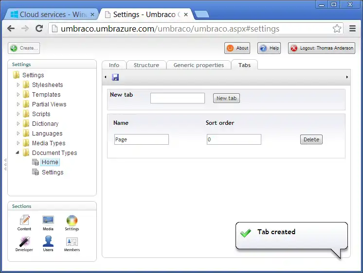Click the Media Types folder icon
The height and width of the screenshot is (273, 363).
click(26, 143)
